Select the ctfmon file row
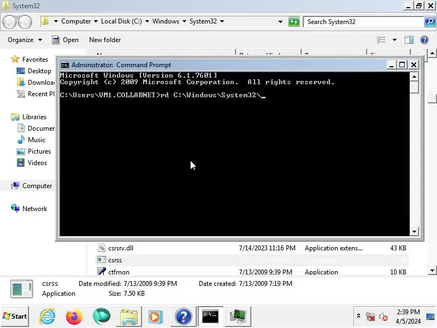Screen dimensions: 437x328 (x=252, y=272)
